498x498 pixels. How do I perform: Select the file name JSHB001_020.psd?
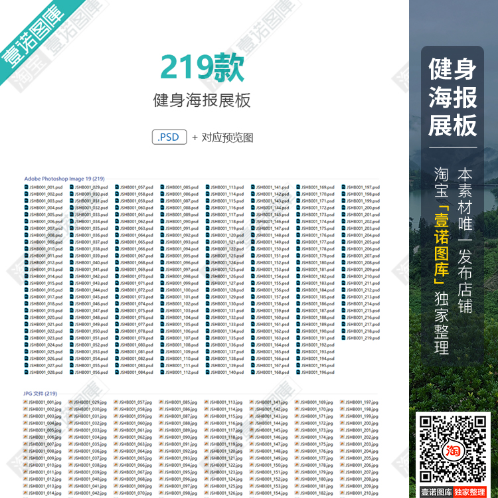(46, 317)
